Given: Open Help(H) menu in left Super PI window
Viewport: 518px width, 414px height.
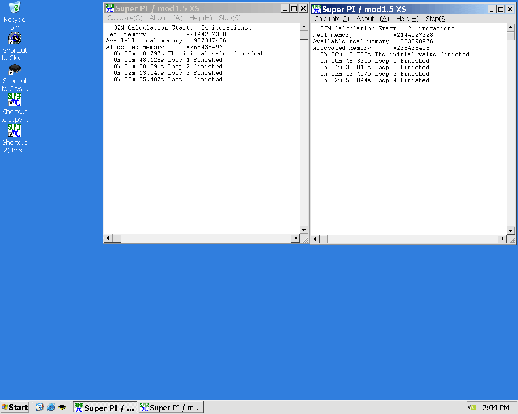Looking at the screenshot, I should 200,18.
